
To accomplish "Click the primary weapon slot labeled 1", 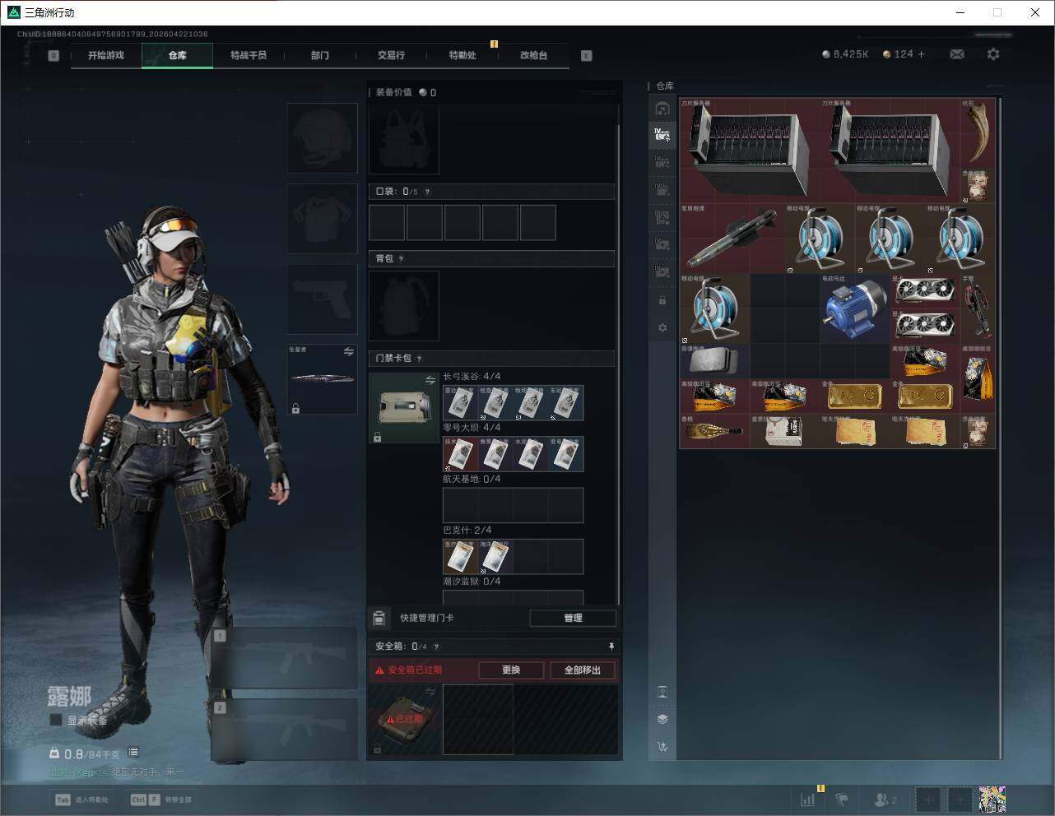I will point(284,658).
